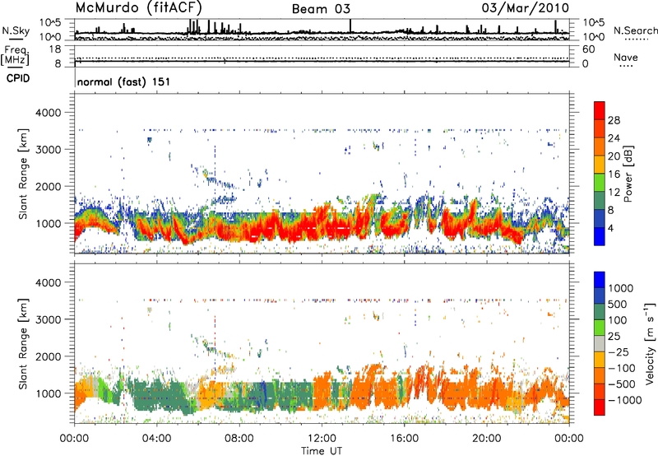Click the 20:00 time tick label
658x456 pixels.
tap(486, 439)
